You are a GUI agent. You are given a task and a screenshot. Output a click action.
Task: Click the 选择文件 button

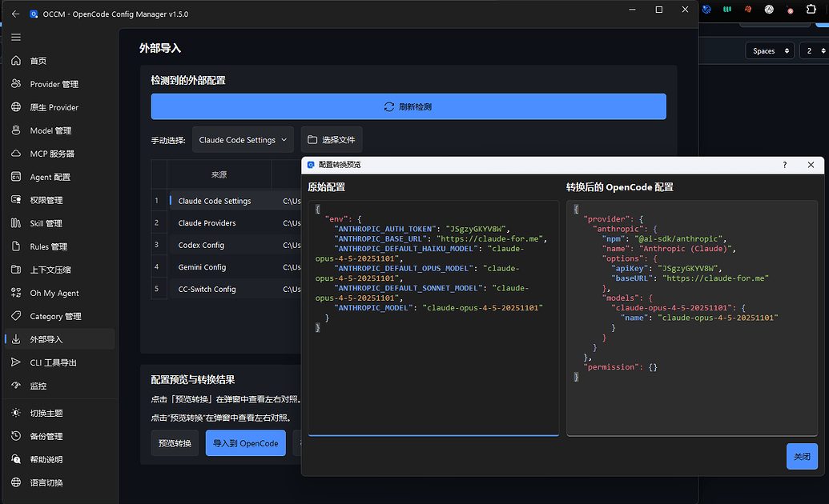point(332,140)
